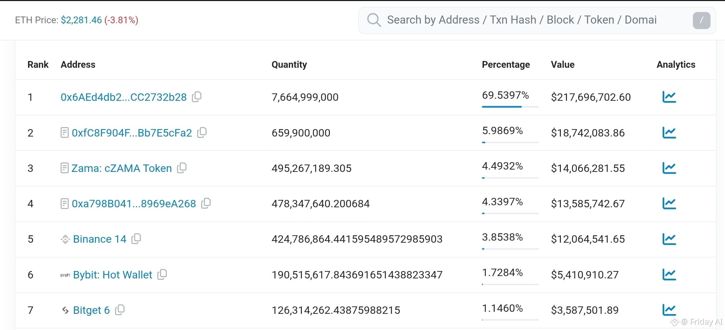Screen dimensions: 725x330
Task: Click the Bybit logo icon
Action: point(65,275)
